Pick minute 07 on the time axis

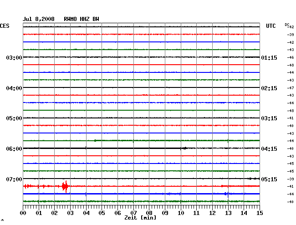(133, 213)
